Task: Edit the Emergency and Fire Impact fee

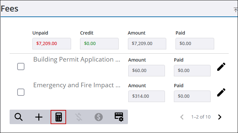Action: coord(221,93)
